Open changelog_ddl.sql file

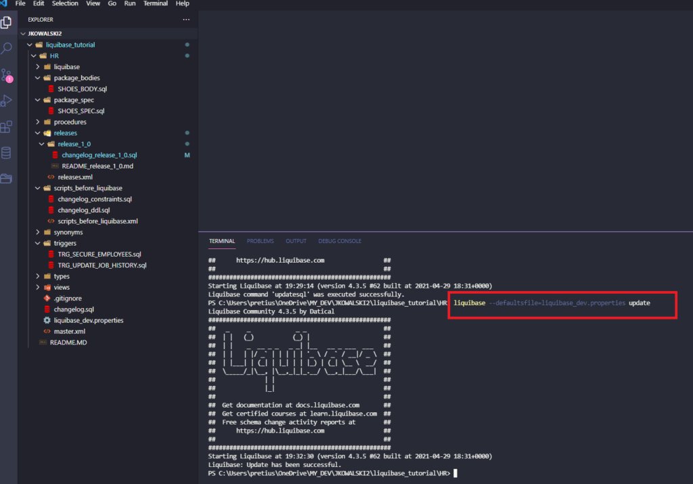[x=83, y=210]
